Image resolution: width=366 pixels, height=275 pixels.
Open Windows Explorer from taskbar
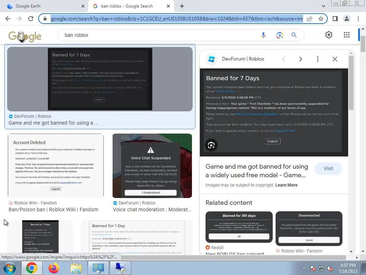(76, 268)
